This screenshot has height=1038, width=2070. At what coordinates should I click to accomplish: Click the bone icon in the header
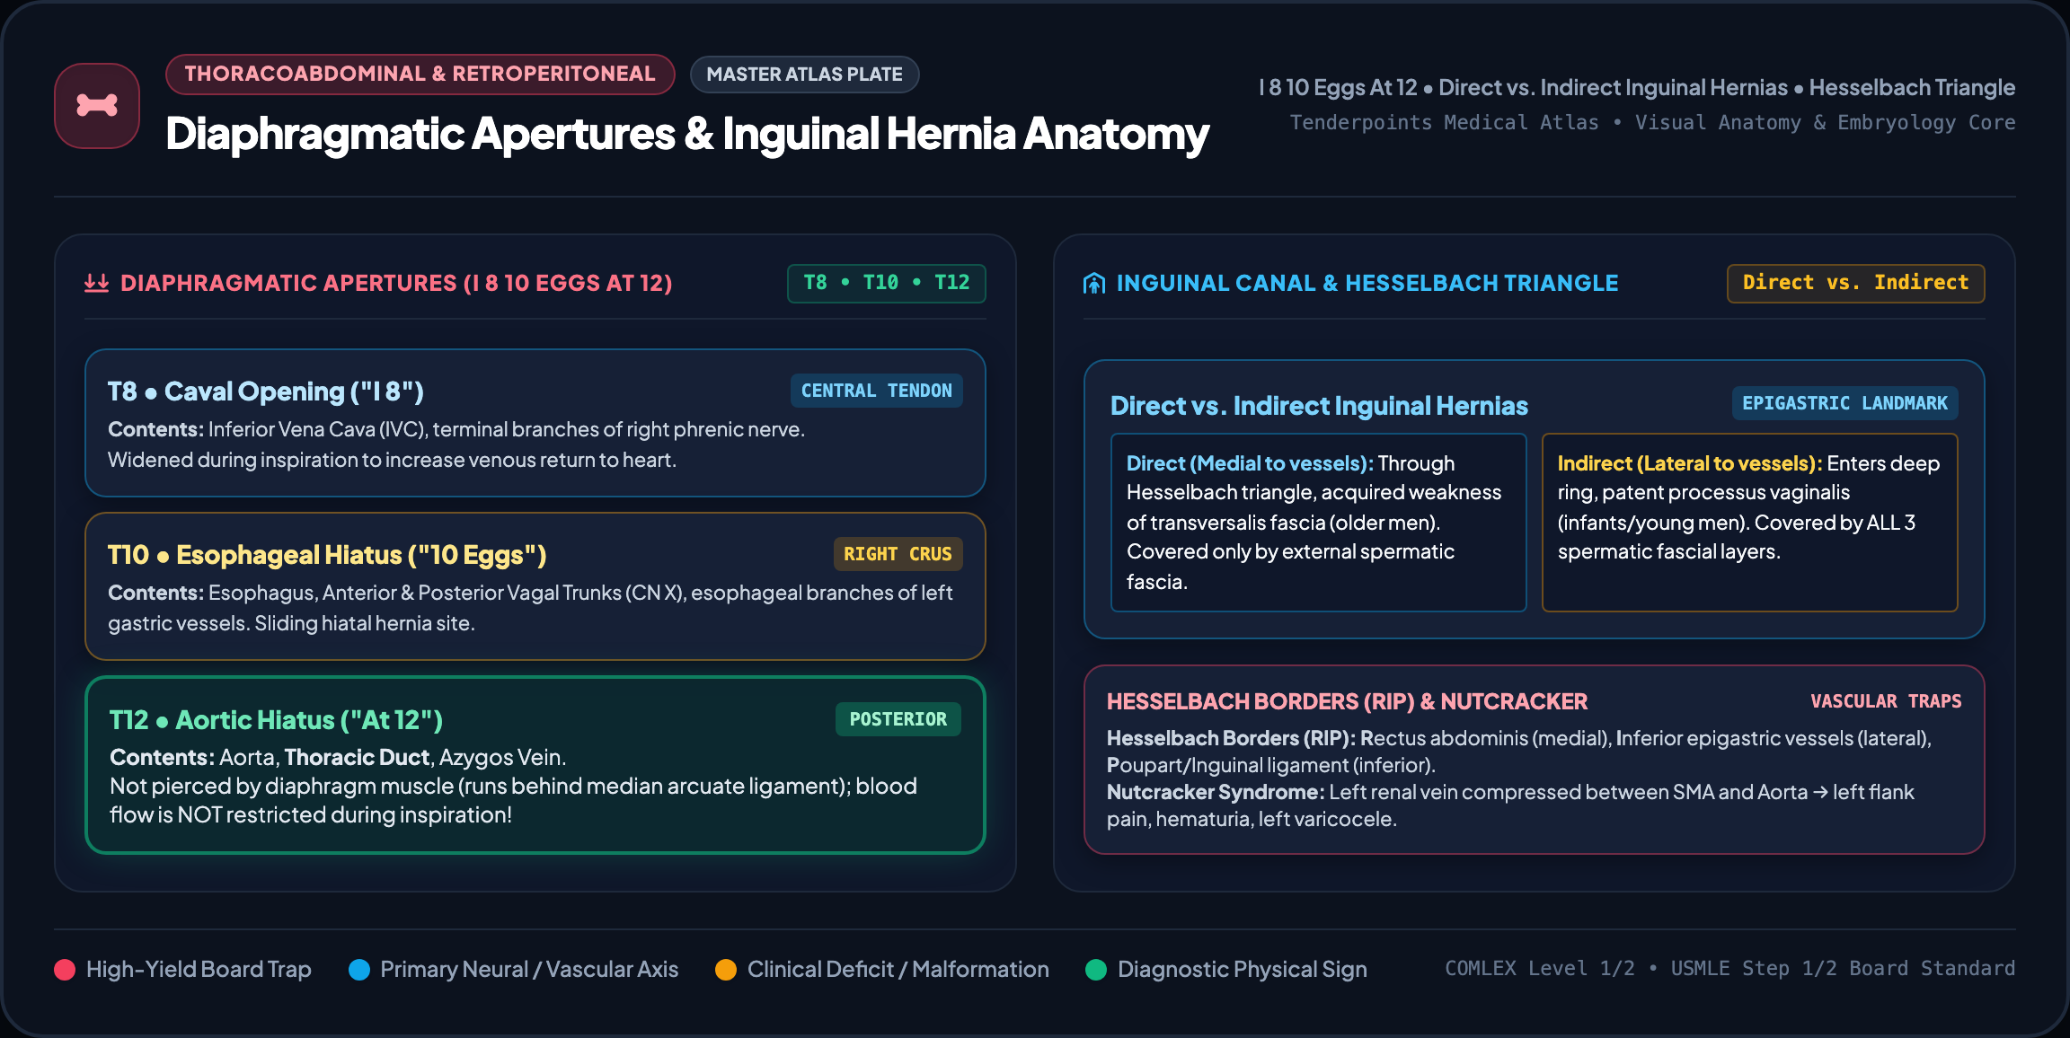(x=97, y=106)
